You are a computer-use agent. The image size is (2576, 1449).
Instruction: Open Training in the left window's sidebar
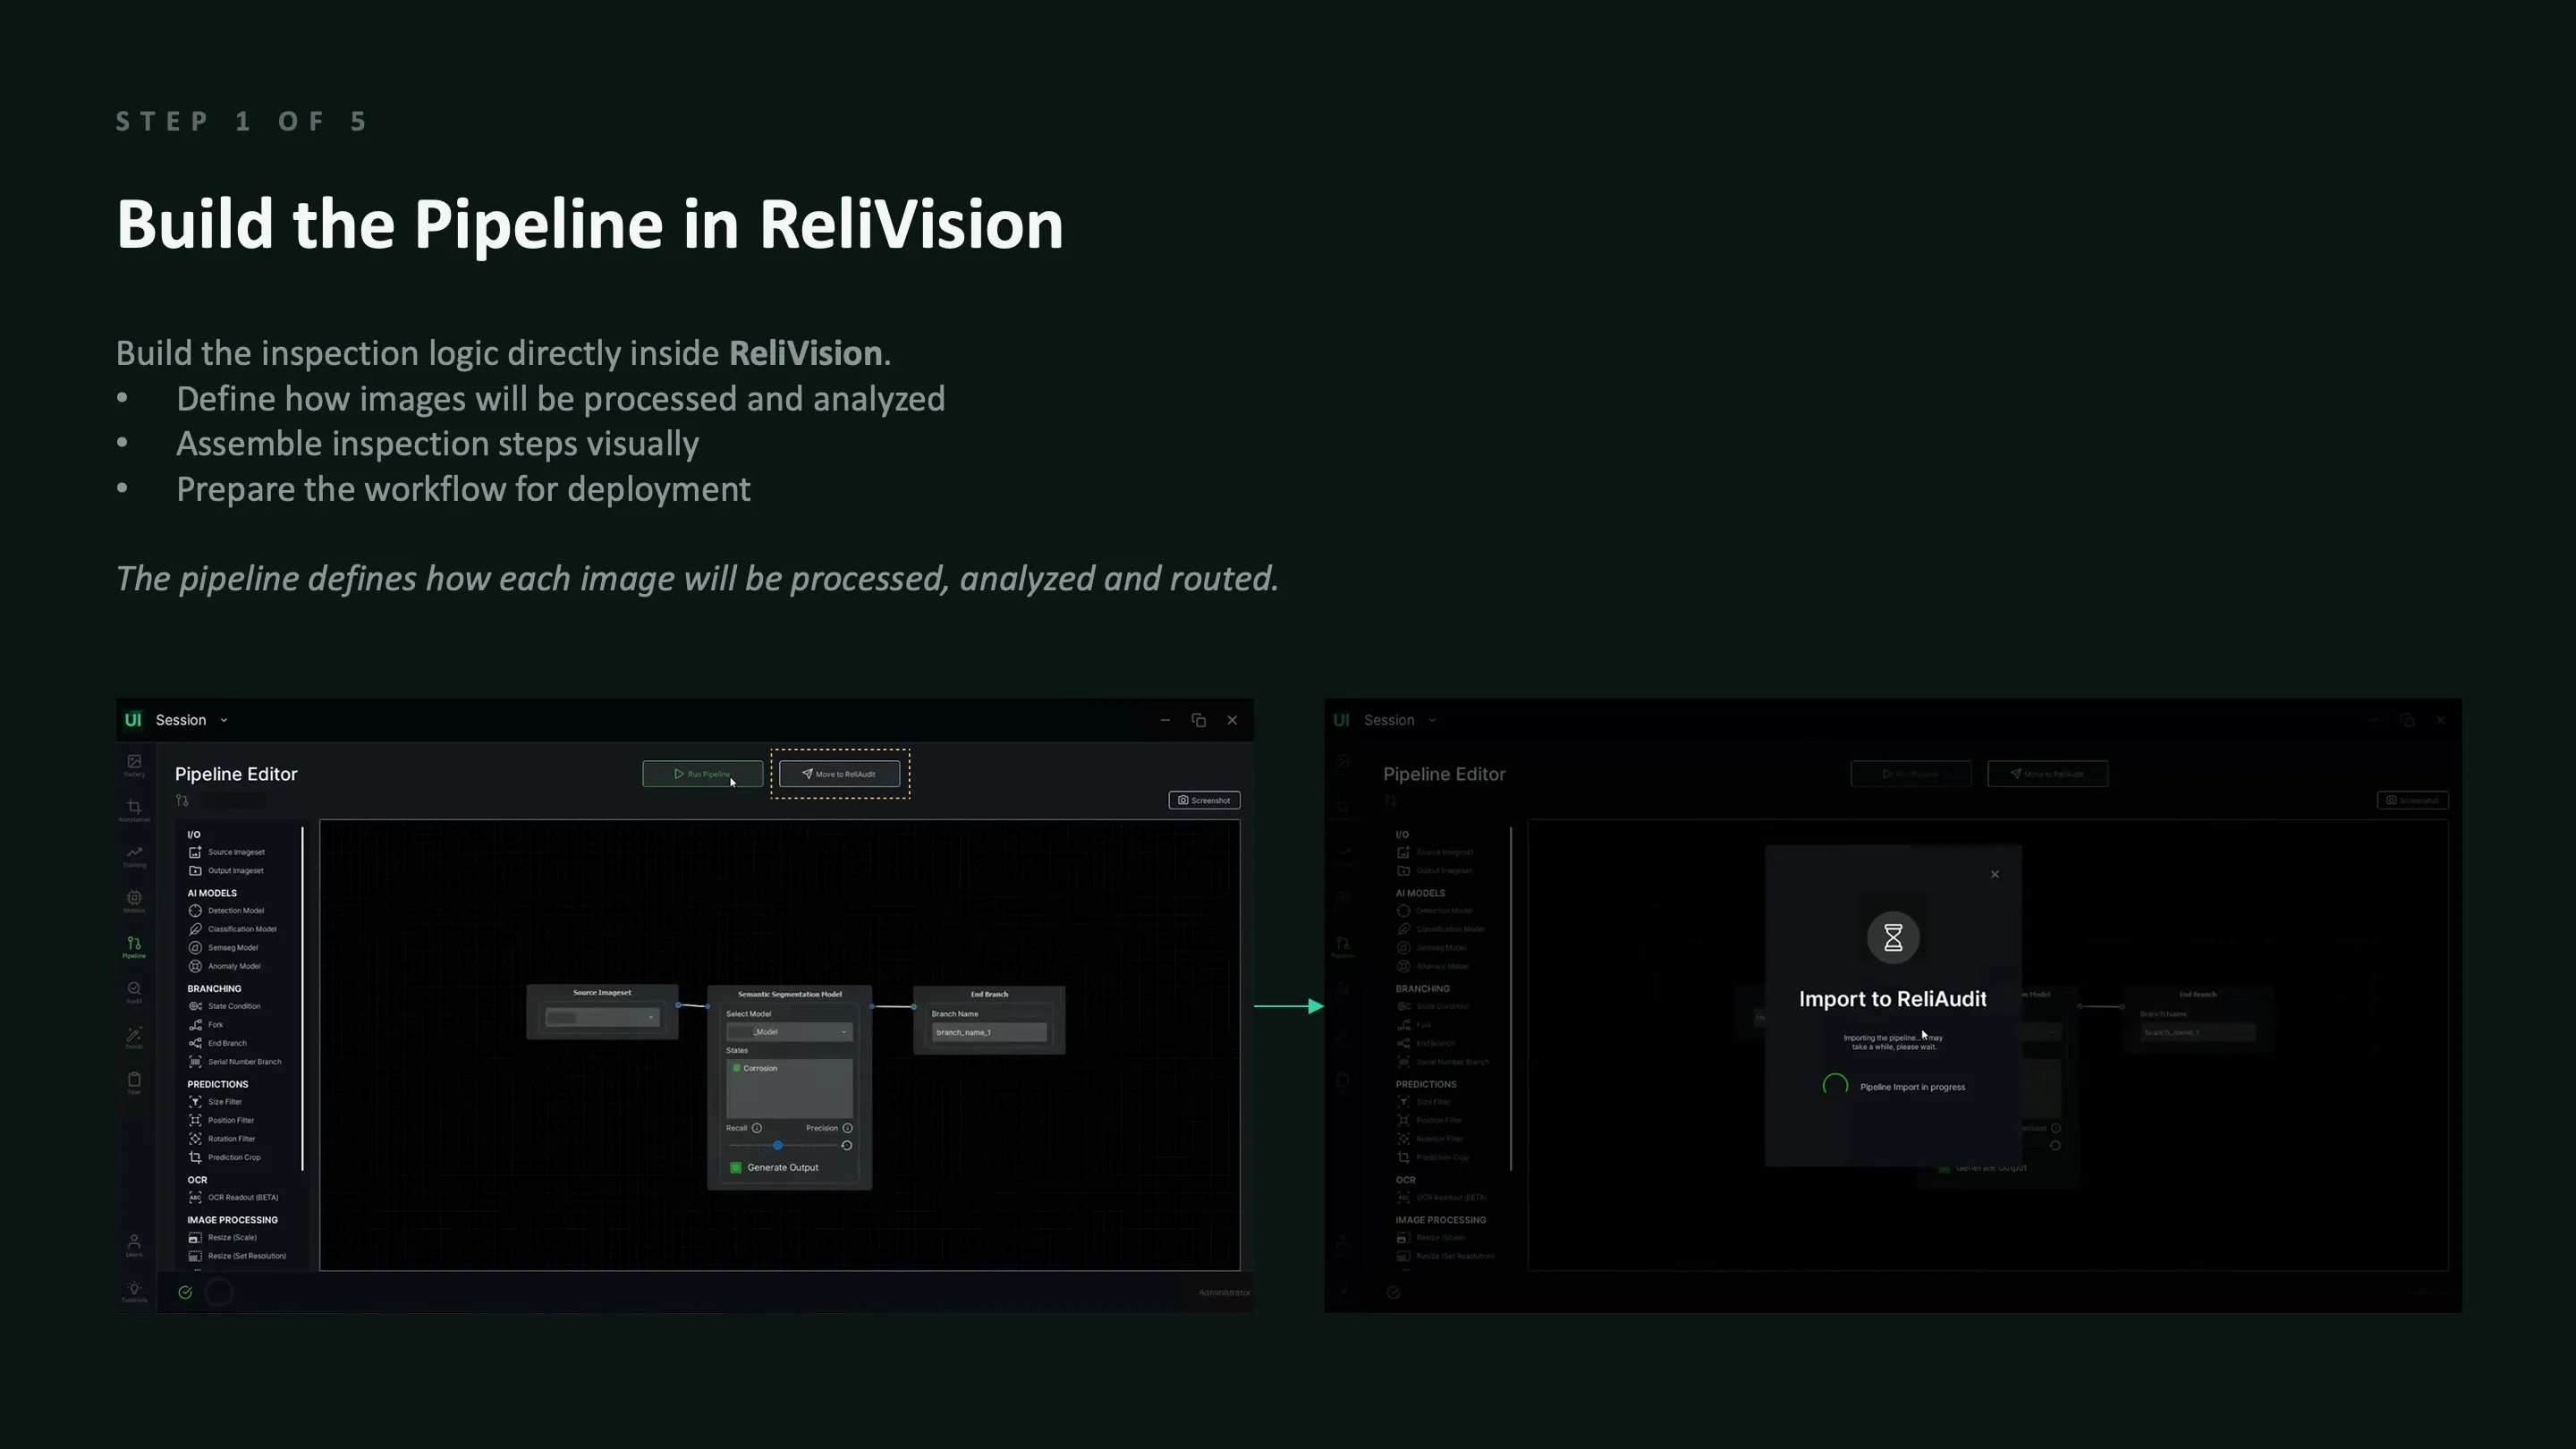134,856
